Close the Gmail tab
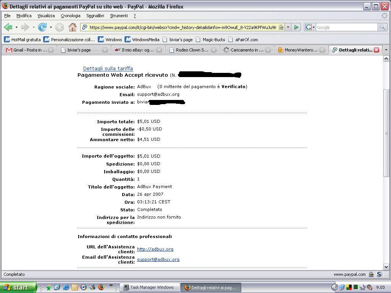 coord(51,50)
